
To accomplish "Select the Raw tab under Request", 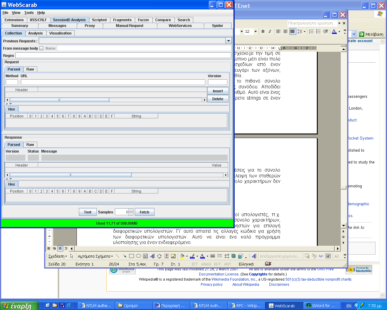I will (x=30, y=69).
